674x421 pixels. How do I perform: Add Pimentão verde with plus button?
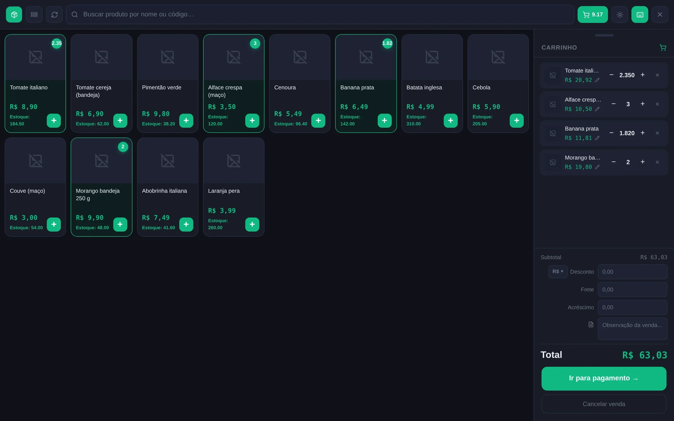(186, 120)
